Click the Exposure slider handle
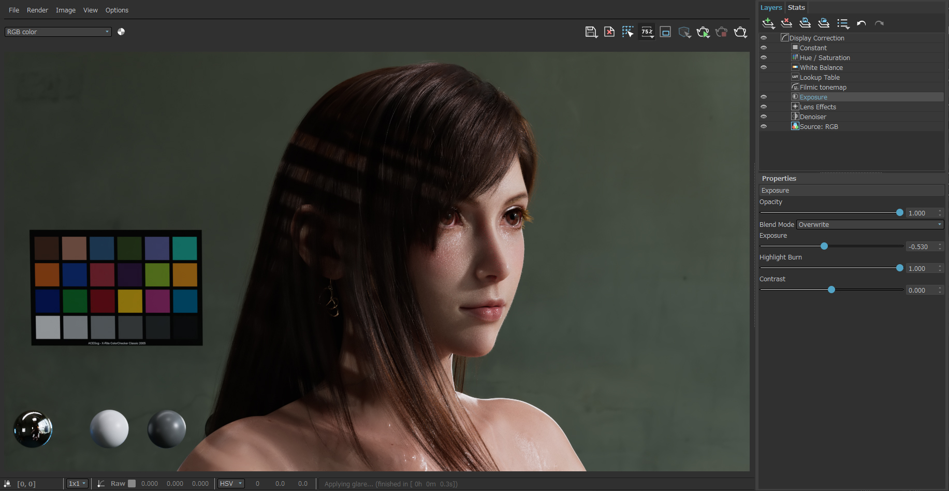The image size is (949, 491). point(824,246)
